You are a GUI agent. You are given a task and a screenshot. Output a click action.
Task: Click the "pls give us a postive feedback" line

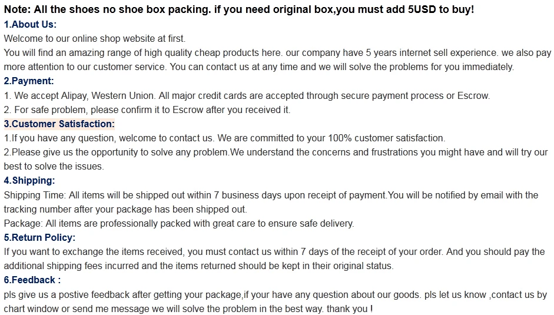coord(275,294)
